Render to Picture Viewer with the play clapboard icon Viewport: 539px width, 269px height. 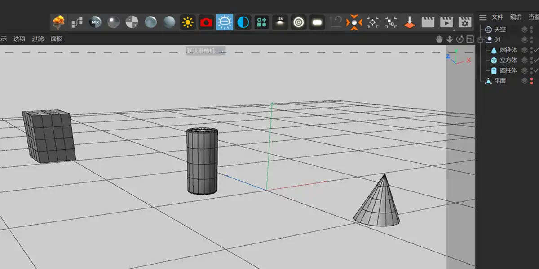click(446, 21)
